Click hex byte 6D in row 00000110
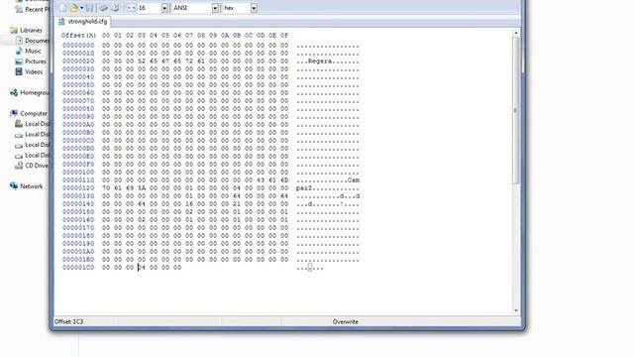 [284, 180]
